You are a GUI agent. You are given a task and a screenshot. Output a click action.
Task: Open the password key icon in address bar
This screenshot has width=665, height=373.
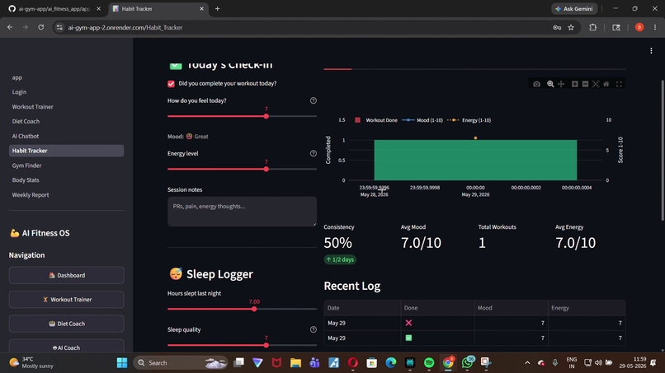click(557, 27)
